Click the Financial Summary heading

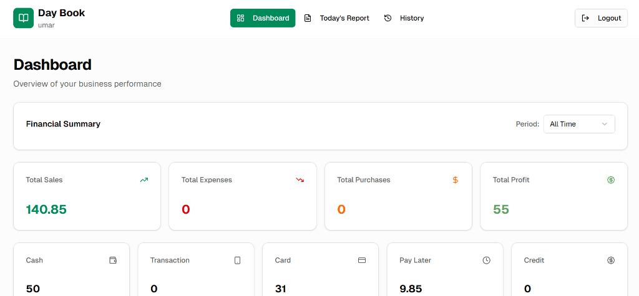[63, 124]
